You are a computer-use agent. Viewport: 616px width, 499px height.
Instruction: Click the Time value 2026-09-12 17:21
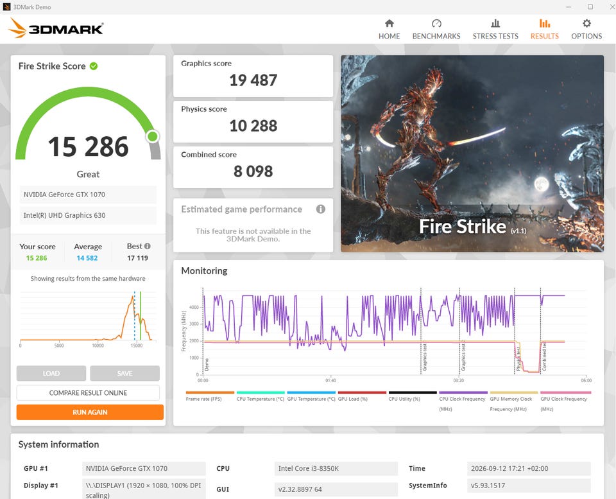(529, 468)
